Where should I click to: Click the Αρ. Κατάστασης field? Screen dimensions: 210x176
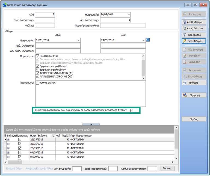[115, 20]
